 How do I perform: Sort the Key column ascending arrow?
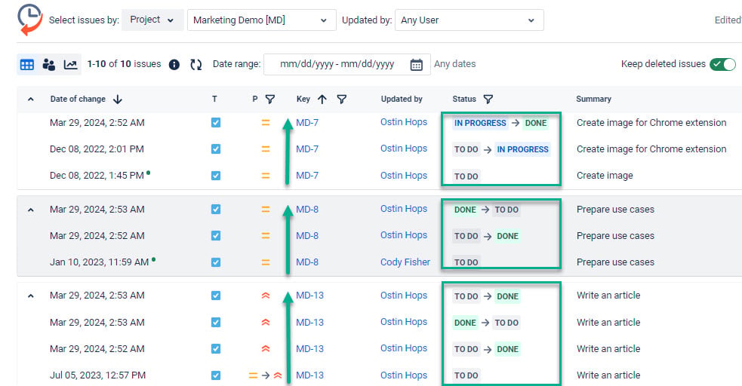(322, 100)
